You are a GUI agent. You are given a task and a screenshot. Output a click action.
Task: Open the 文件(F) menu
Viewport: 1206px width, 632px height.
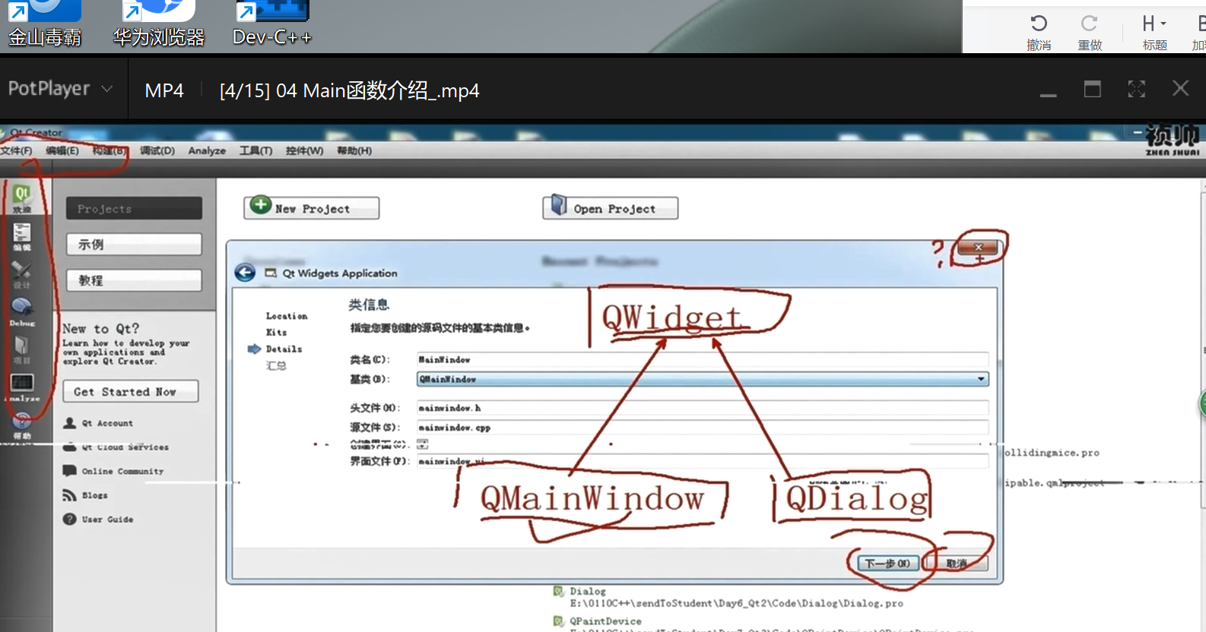tap(16, 150)
